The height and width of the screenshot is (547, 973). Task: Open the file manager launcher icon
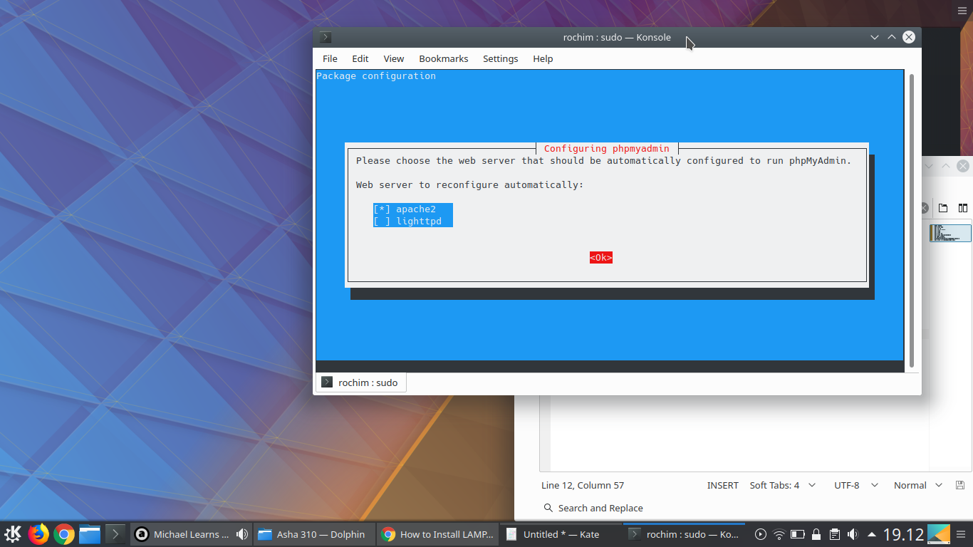tap(90, 534)
